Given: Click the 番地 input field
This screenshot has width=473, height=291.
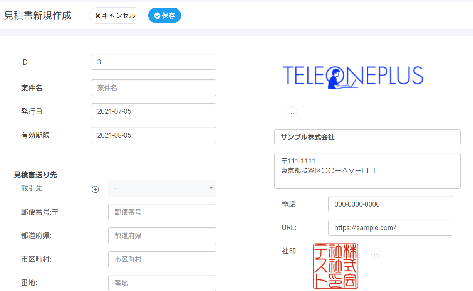Looking at the screenshot, I should 162,283.
